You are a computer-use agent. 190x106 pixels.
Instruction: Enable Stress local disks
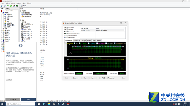[x=67, y=36]
